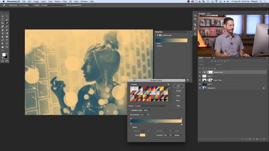The width and height of the screenshot is (269, 151).
Task: Select the right tan color stop
Action: pyautogui.click(x=182, y=124)
